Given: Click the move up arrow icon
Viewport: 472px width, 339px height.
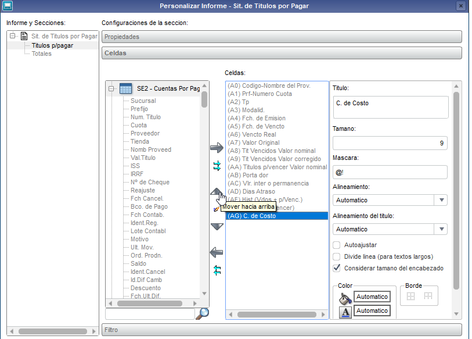Looking at the screenshot, I should [217, 192].
